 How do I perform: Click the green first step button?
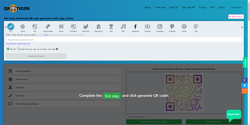coord(112,96)
